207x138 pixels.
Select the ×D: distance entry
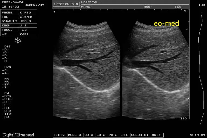pyautogui.click(x=5, y=53)
